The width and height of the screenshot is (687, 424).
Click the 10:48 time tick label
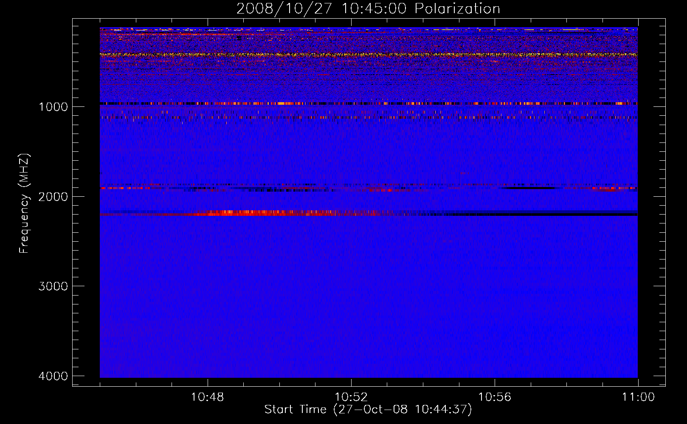(208, 397)
